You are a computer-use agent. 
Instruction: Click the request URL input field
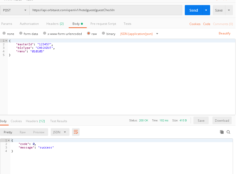(x=106, y=10)
